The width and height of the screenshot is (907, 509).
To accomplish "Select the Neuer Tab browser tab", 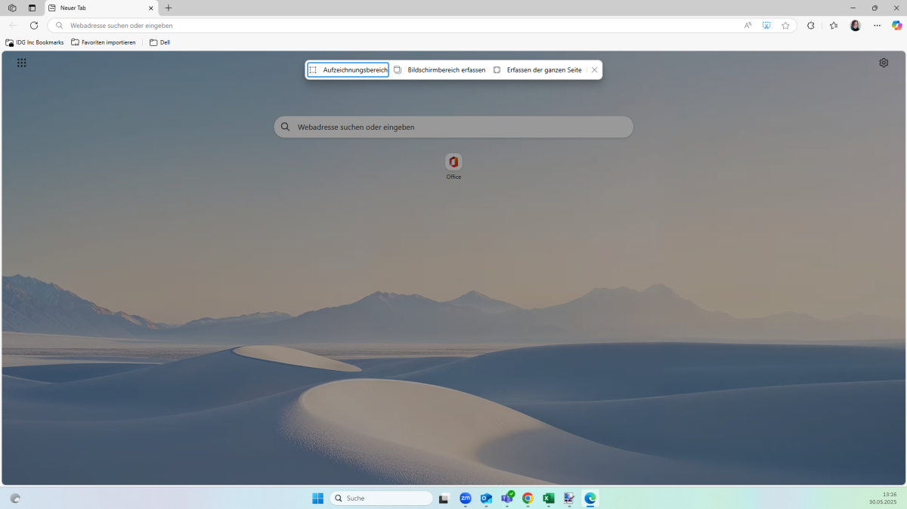I will pos(98,8).
